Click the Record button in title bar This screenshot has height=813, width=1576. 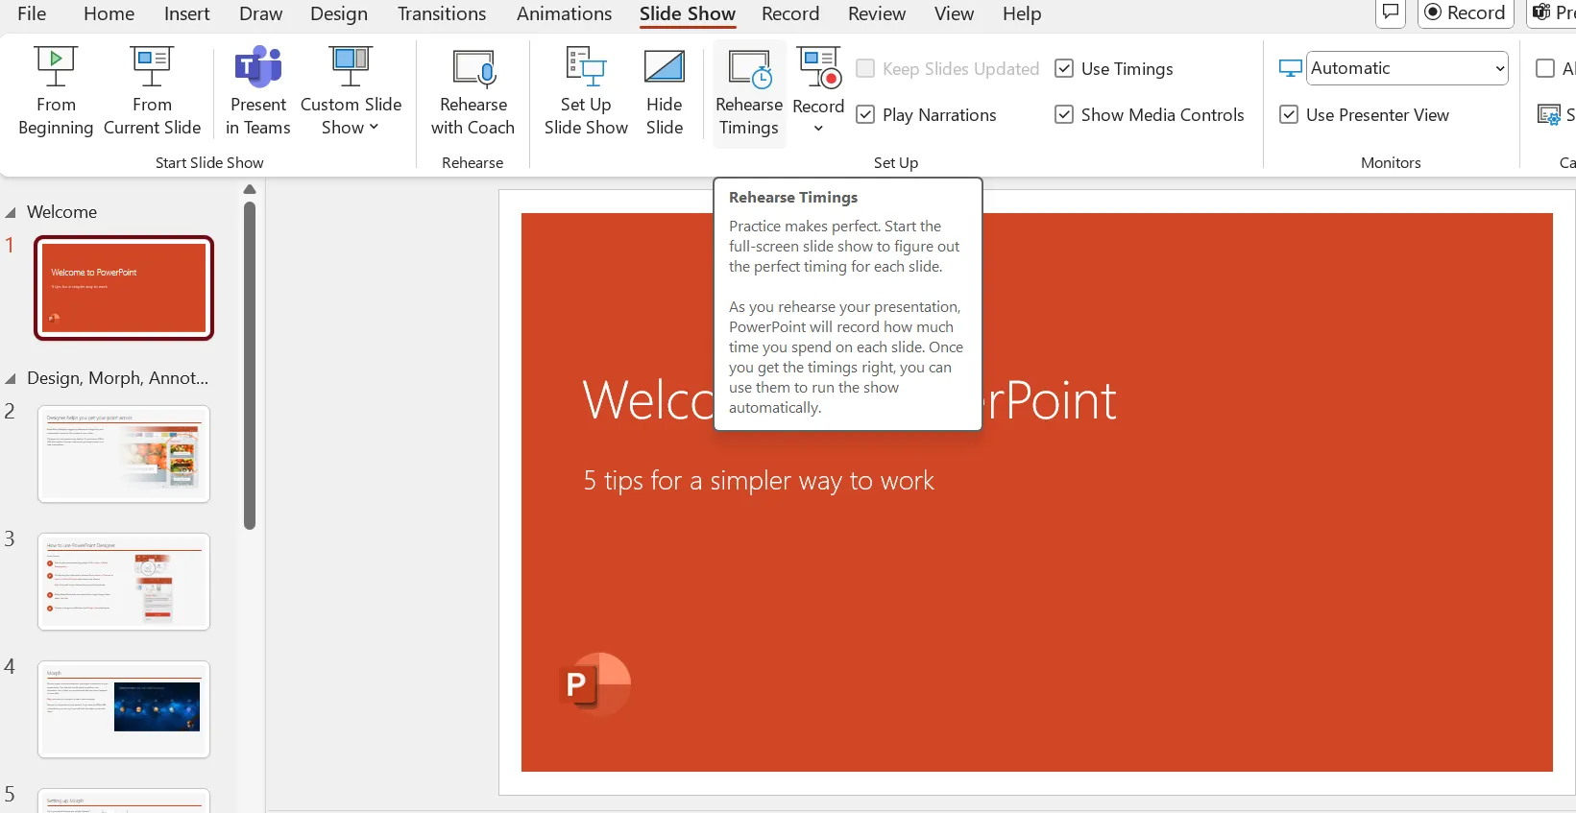[x=1466, y=12]
